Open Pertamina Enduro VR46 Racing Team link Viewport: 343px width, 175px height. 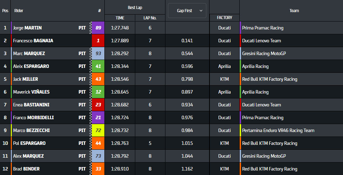[278, 130]
